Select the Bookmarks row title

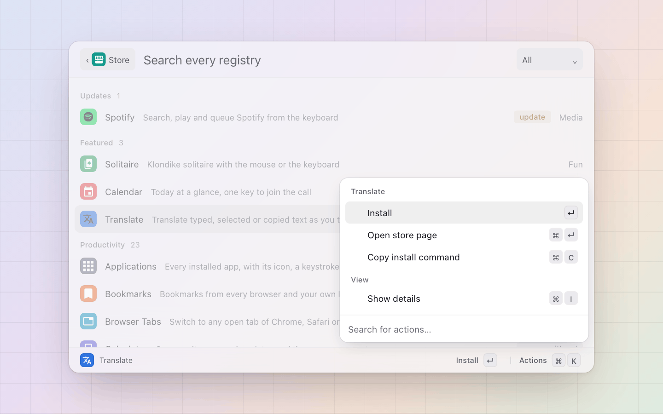pyautogui.click(x=128, y=294)
